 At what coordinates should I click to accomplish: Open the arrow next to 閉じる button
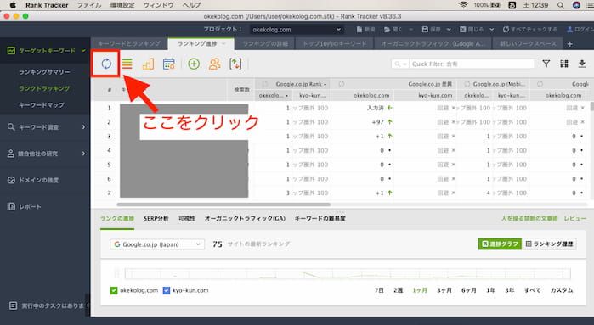click(x=491, y=30)
